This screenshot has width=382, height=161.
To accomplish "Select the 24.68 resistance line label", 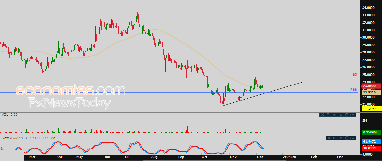I will tap(352, 75).
